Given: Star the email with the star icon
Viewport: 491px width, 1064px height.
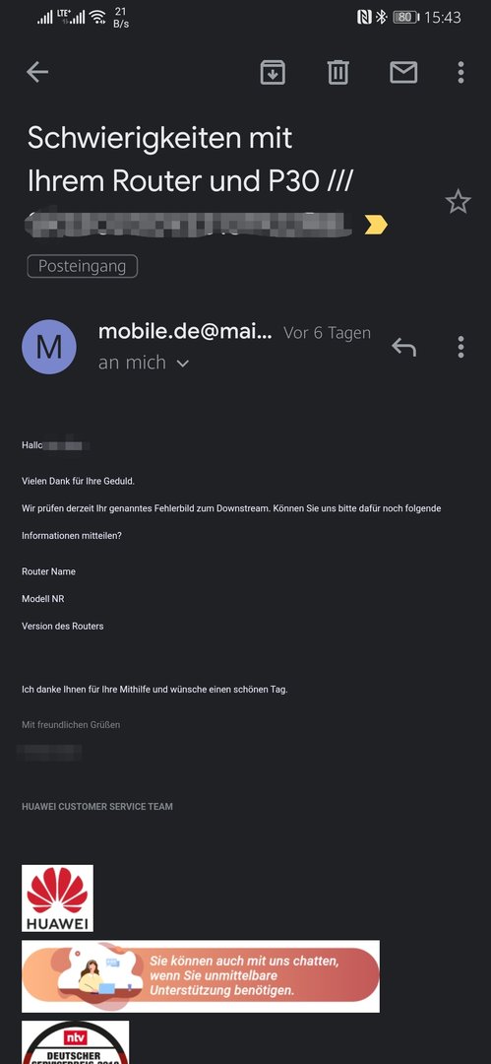Looking at the screenshot, I should pos(458,202).
